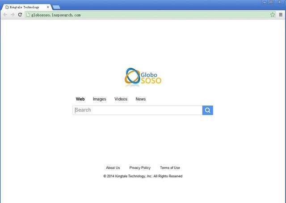Viewport: 286px width, 203px height.
Task: Click the address bar URL globososo.inspsearch.com
Action: tap(56, 15)
